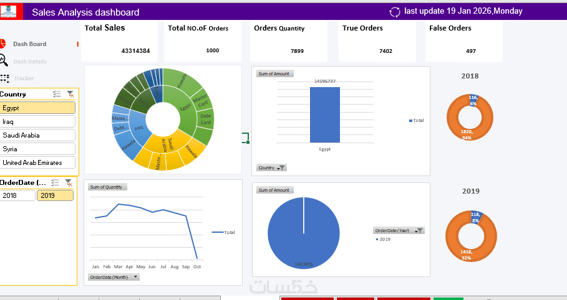The width and height of the screenshot is (567, 300).
Task: Open the Dash Board pie chart icon
Action: [x=2, y=44]
